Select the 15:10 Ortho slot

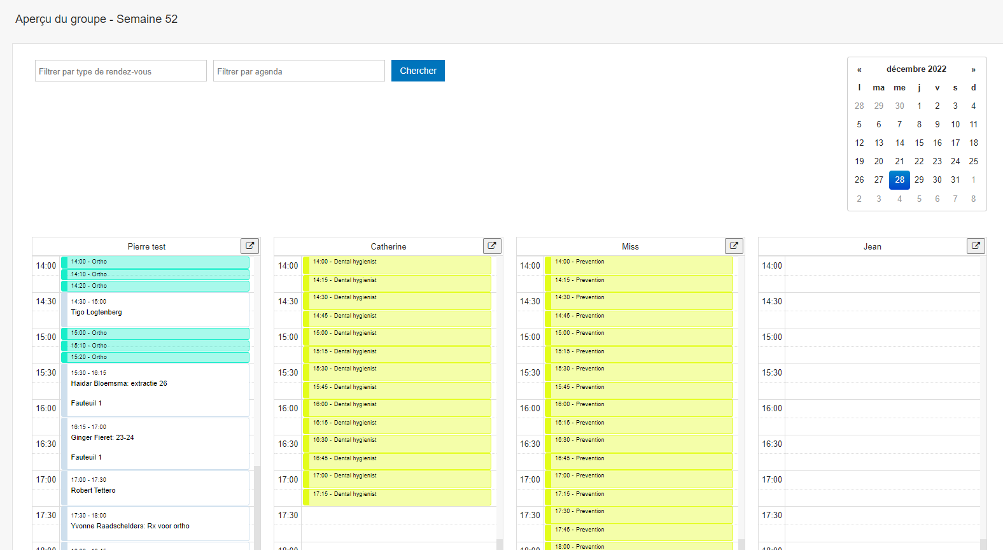click(155, 346)
